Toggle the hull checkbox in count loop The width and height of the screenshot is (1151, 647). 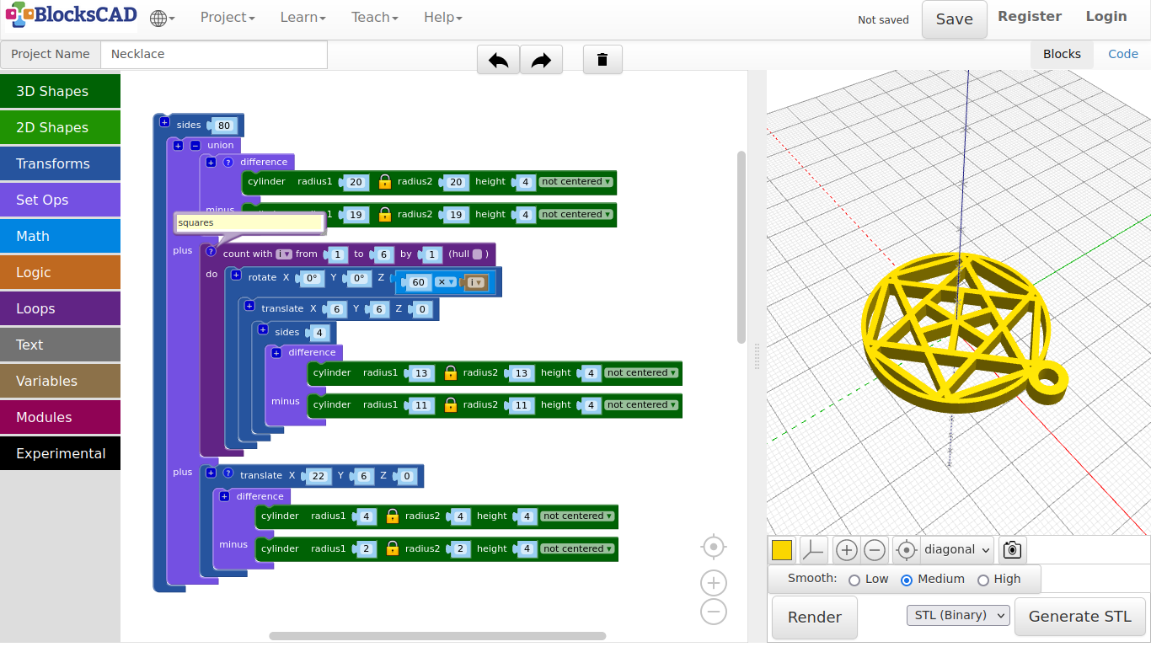pyautogui.click(x=477, y=254)
